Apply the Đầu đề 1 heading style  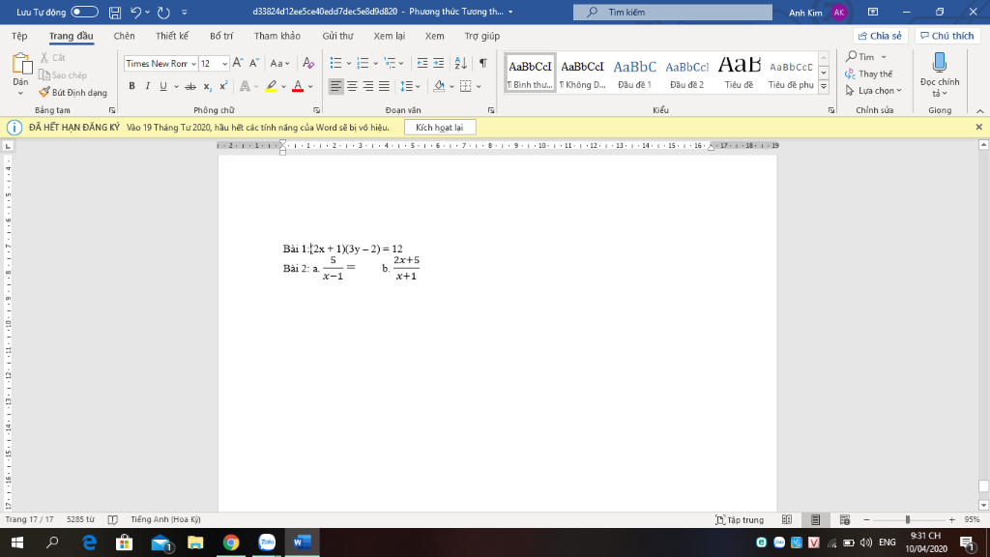(x=634, y=73)
